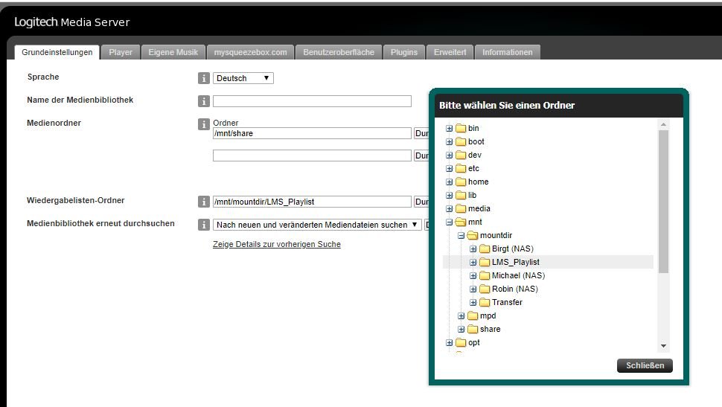Go to the Erweitert tab
This screenshot has width=722, height=407.
pos(450,52)
